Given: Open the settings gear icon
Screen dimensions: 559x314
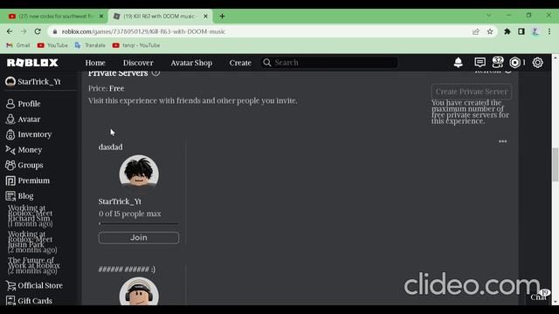Looking at the screenshot, I should click(x=538, y=63).
